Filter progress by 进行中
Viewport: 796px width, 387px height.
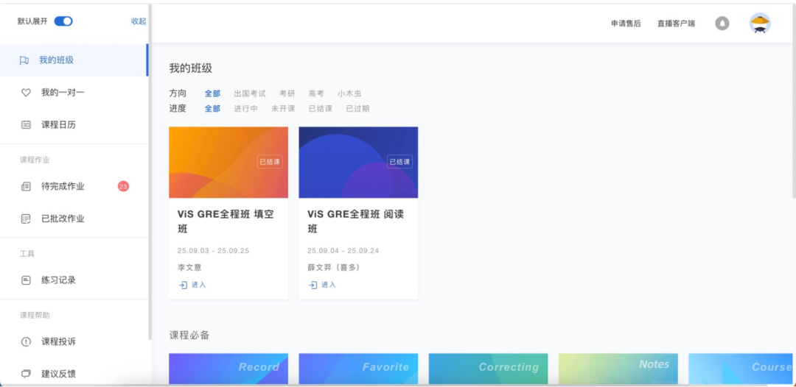[245, 109]
